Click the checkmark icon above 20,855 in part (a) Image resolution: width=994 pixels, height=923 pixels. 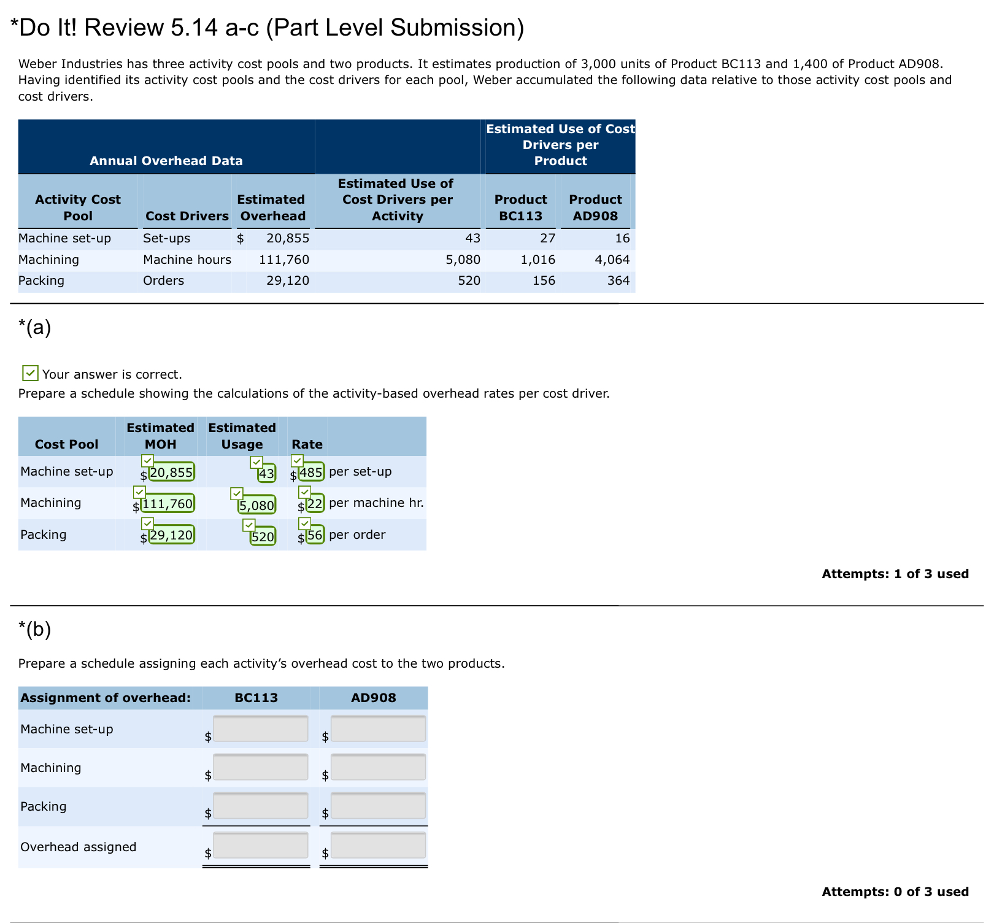point(147,461)
